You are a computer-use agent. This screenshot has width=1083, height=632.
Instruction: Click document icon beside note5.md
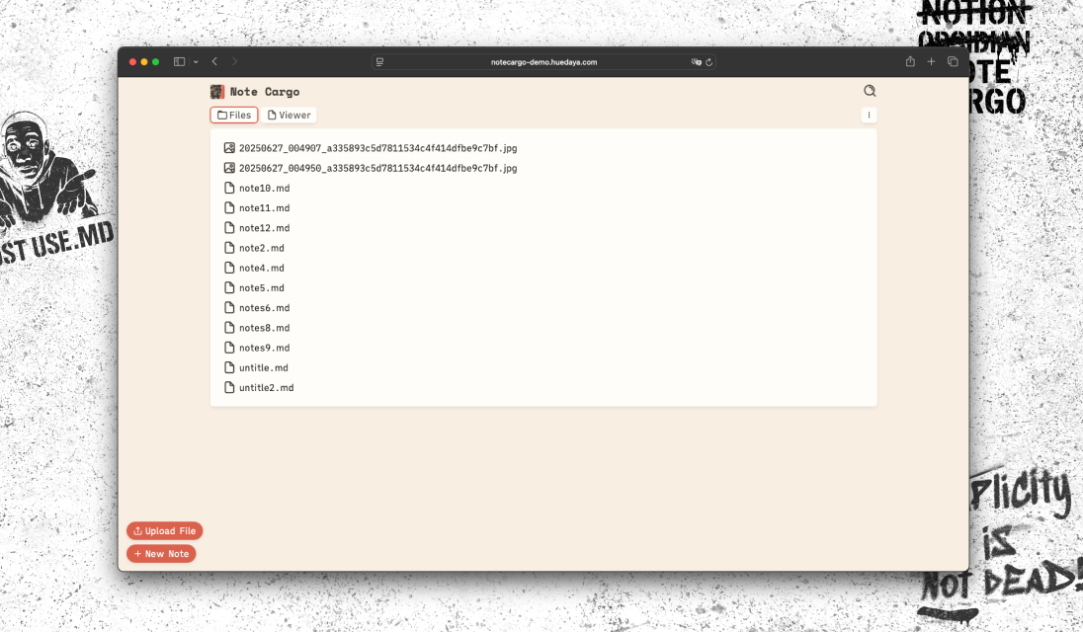click(x=229, y=287)
